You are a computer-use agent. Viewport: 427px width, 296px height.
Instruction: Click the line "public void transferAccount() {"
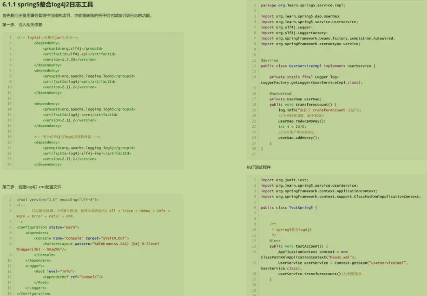point(303,104)
